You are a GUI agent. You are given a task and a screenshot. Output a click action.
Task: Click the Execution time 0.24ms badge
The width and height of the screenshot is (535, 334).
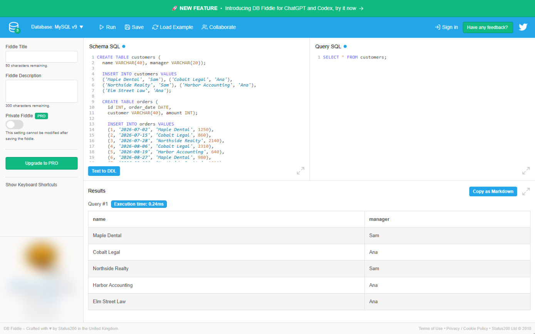click(139, 204)
